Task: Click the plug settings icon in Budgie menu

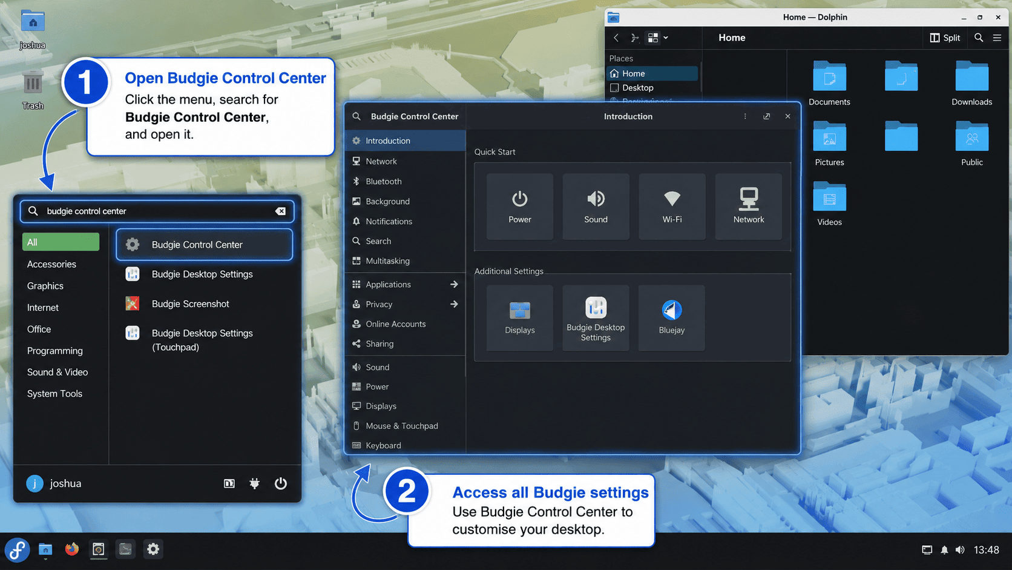Action: tap(255, 483)
